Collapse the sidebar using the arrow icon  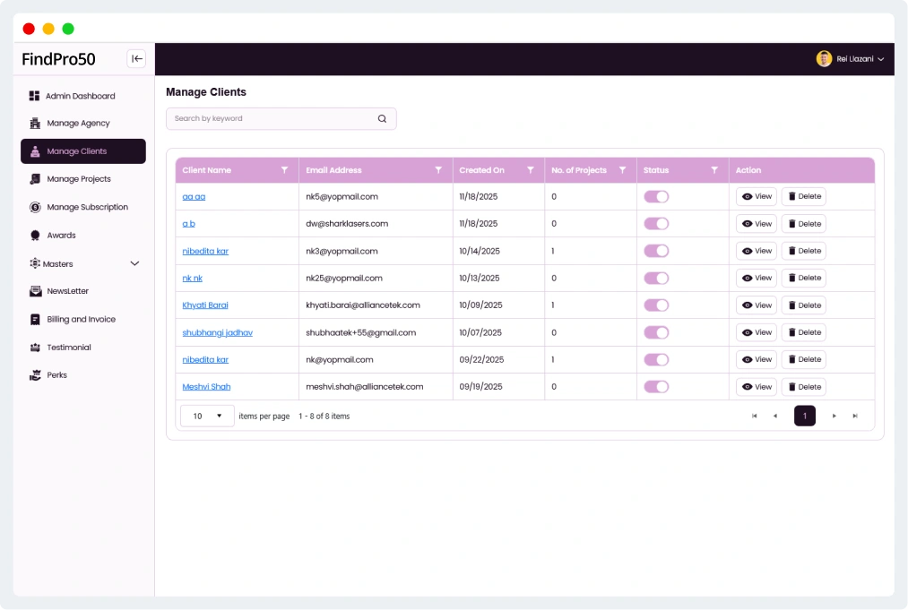tap(136, 59)
